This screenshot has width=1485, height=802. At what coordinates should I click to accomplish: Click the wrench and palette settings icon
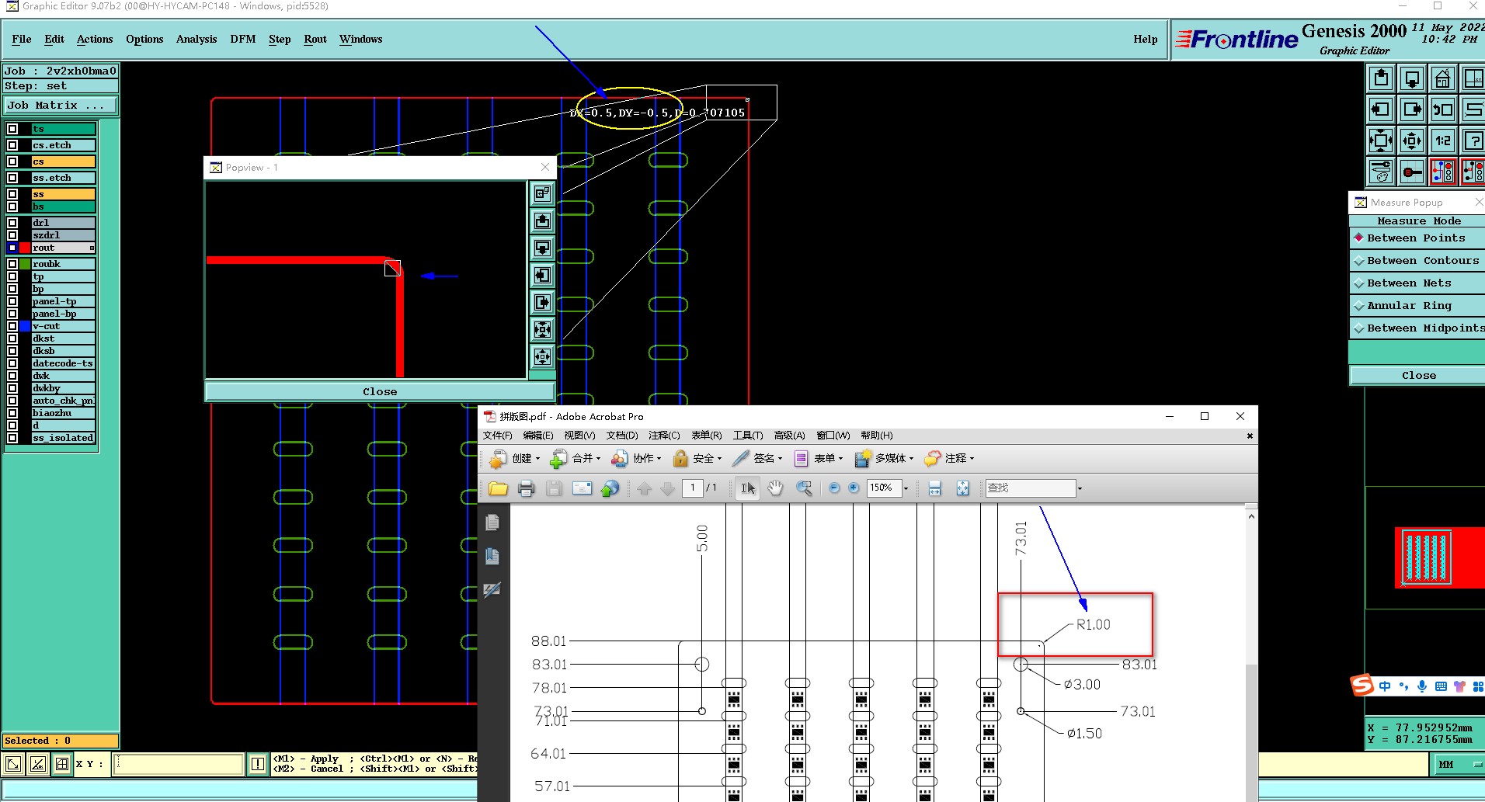[1381, 172]
